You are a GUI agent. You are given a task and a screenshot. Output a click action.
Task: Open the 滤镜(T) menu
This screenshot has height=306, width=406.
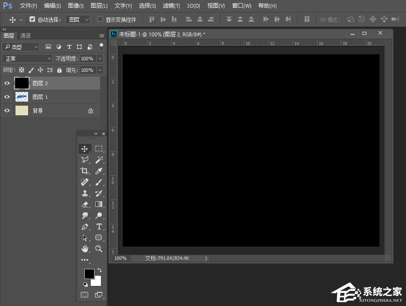coord(171,6)
